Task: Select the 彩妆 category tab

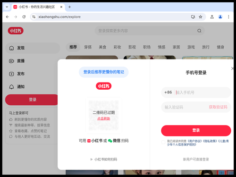Action: point(118,47)
